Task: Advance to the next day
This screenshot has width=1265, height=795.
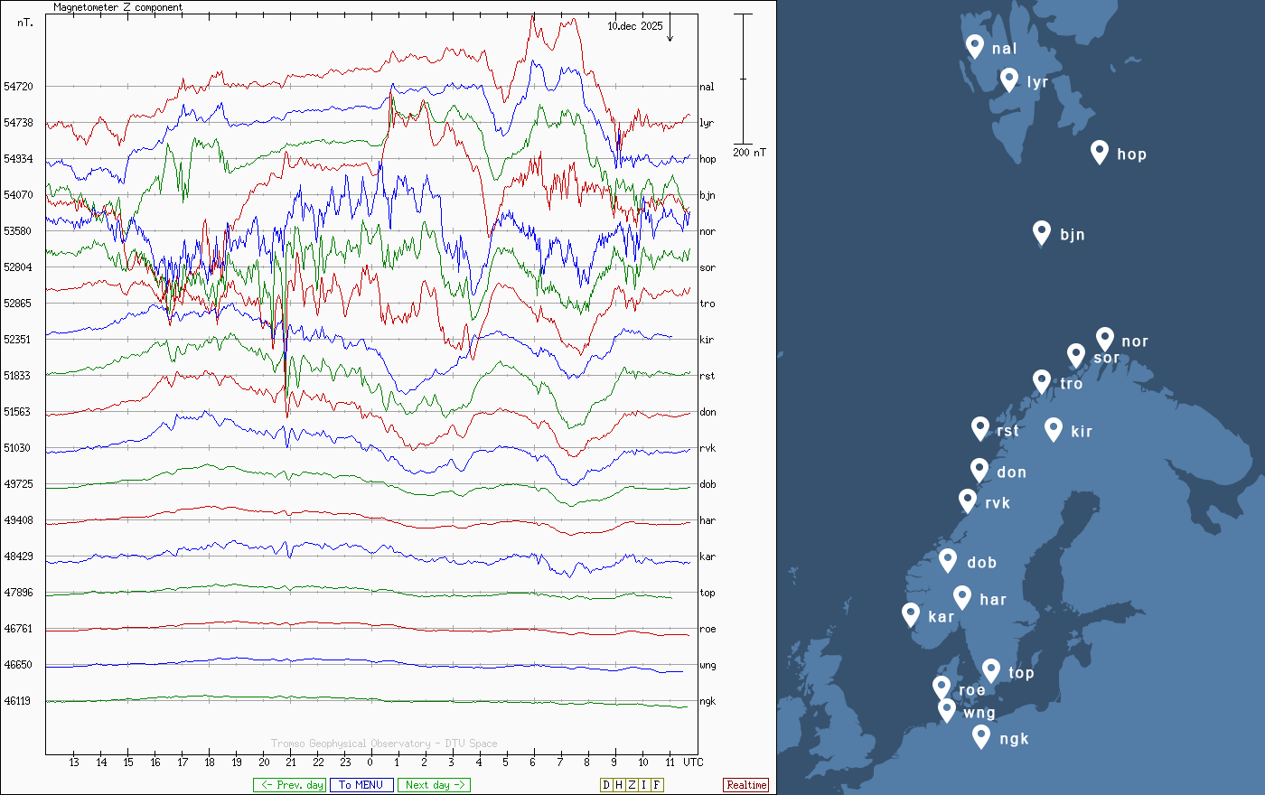Action: click(x=434, y=785)
